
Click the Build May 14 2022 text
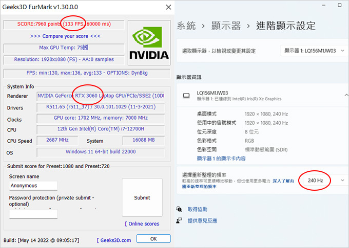point(42,240)
